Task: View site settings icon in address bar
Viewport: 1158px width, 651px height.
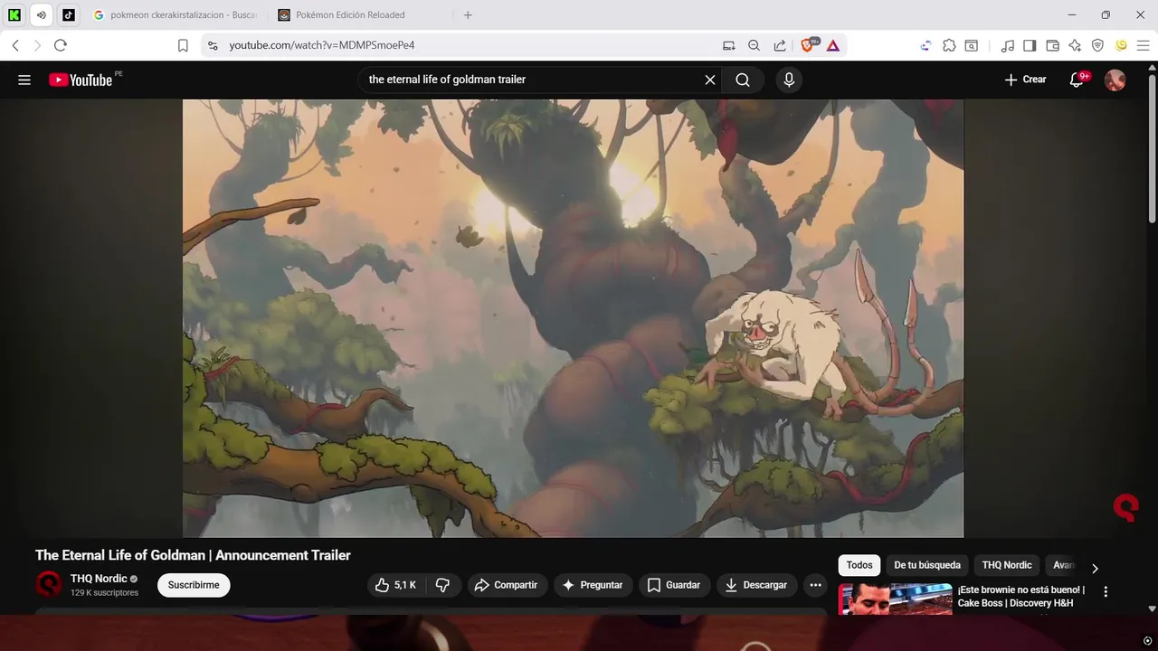Action: pos(213,45)
